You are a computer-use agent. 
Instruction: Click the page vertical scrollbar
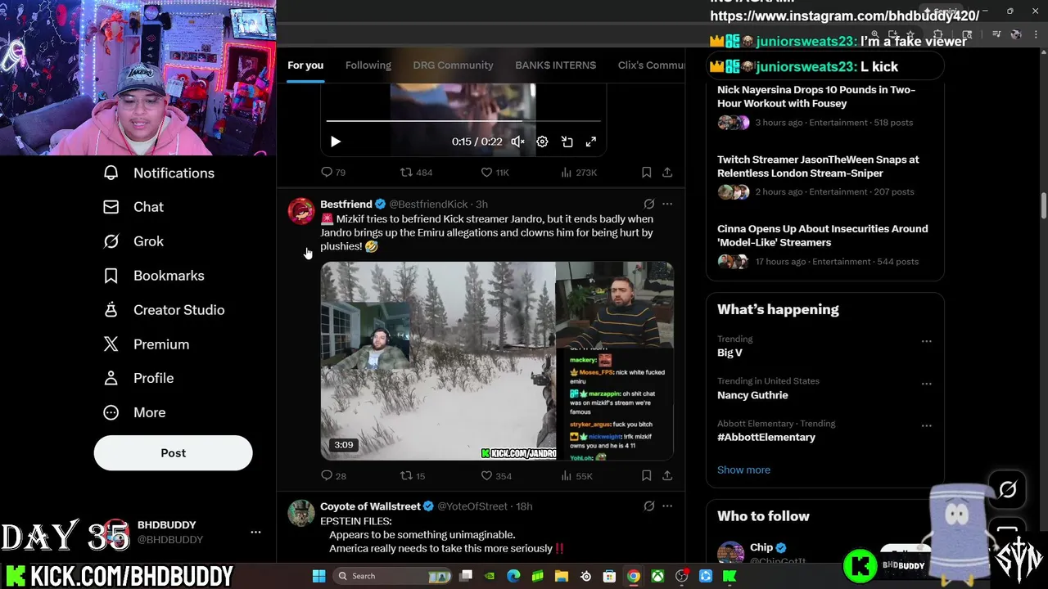(1043, 205)
